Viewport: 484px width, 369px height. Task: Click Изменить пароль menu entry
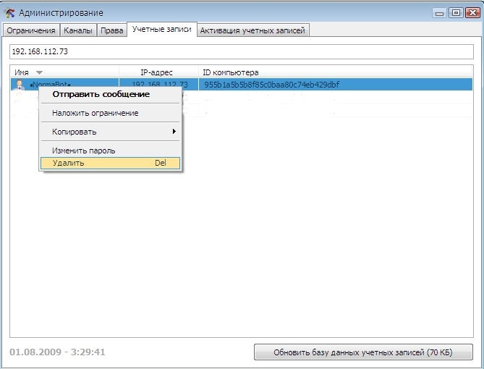click(x=83, y=150)
